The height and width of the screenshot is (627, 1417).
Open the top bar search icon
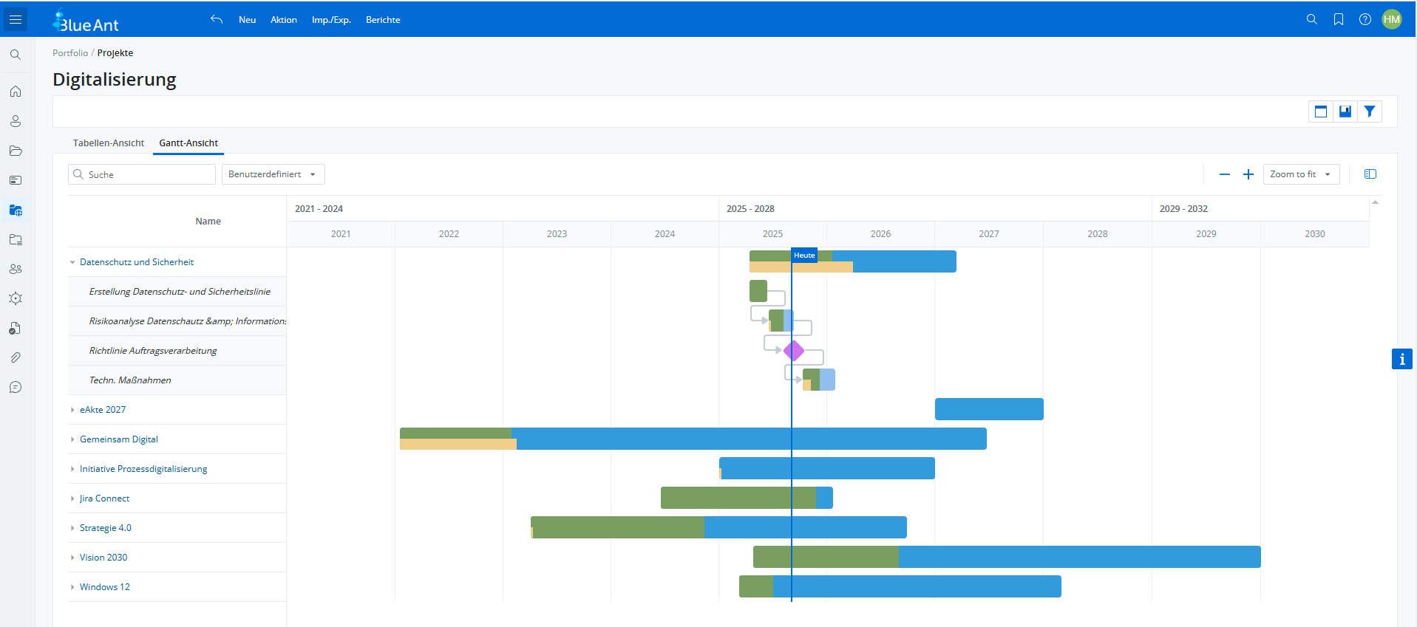1312,19
